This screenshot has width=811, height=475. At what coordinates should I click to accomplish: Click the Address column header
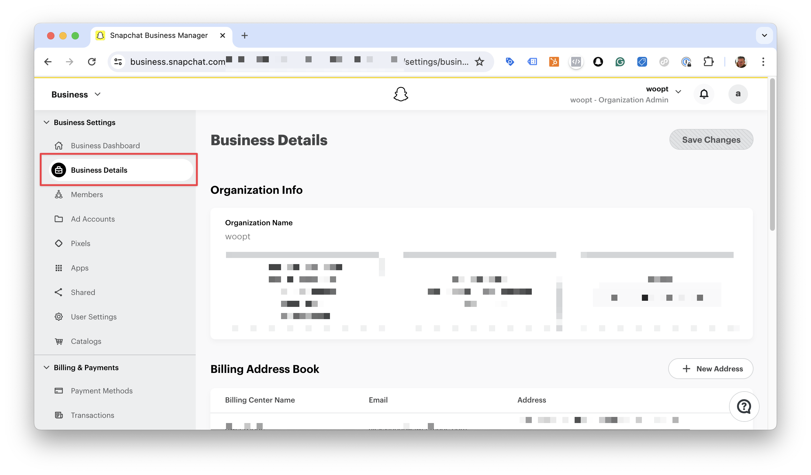[532, 400]
